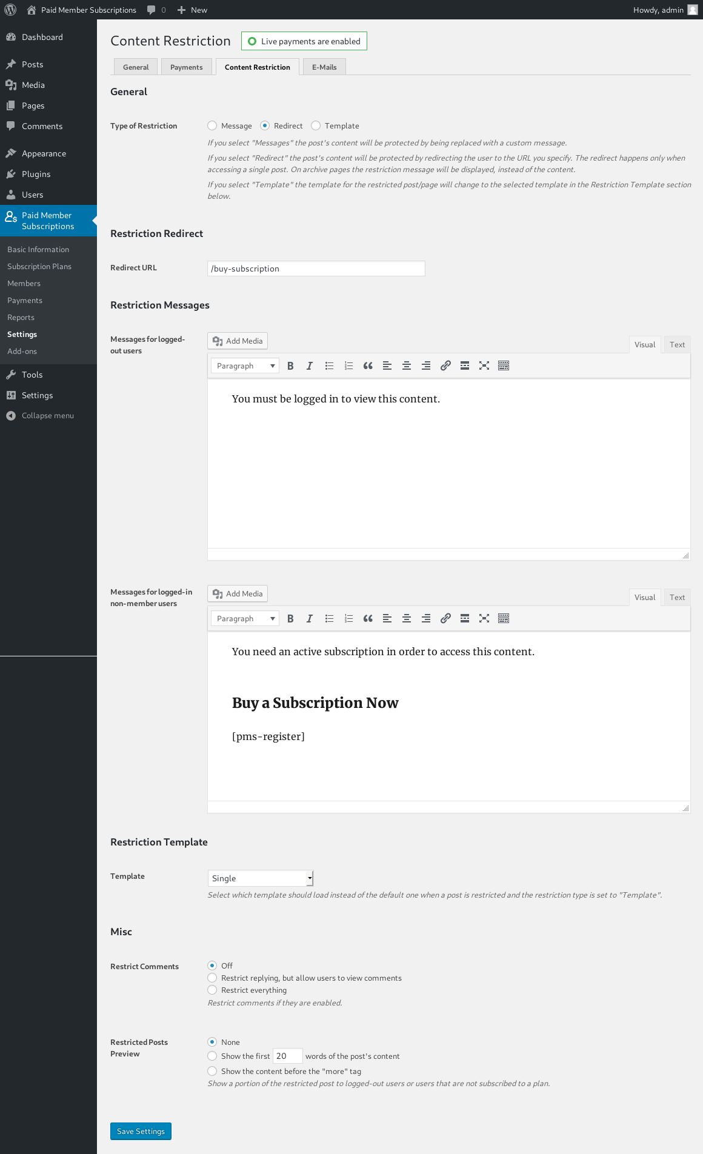Insert link in logged-out users editor

[x=445, y=365]
